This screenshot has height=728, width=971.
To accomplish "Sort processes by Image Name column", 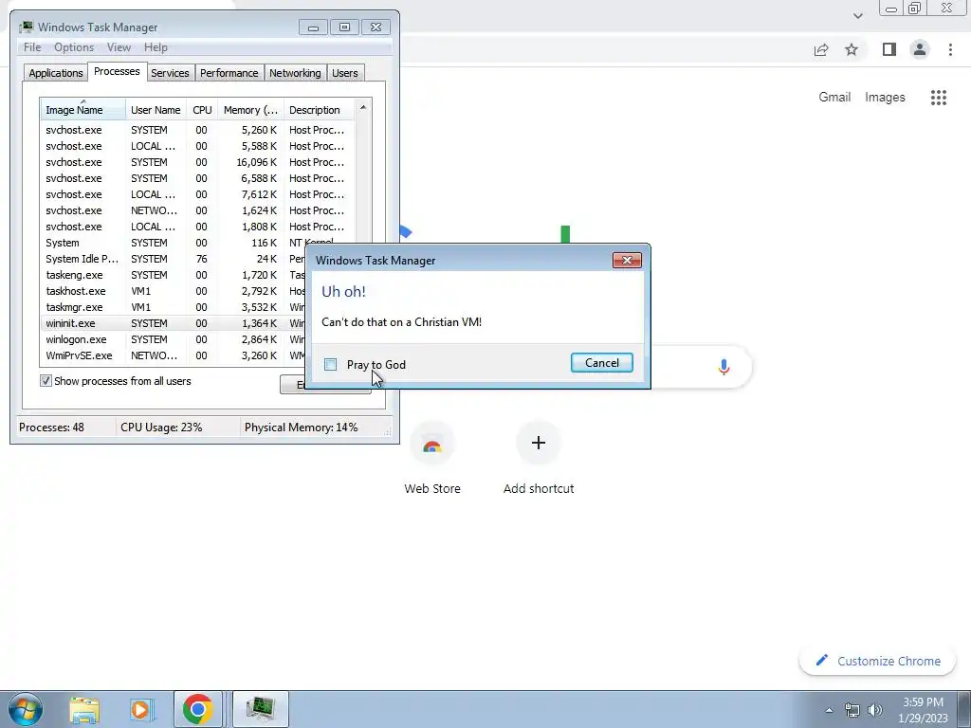I will (82, 110).
